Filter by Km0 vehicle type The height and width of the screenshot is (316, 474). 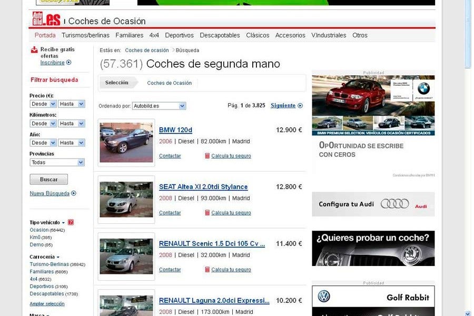point(35,238)
